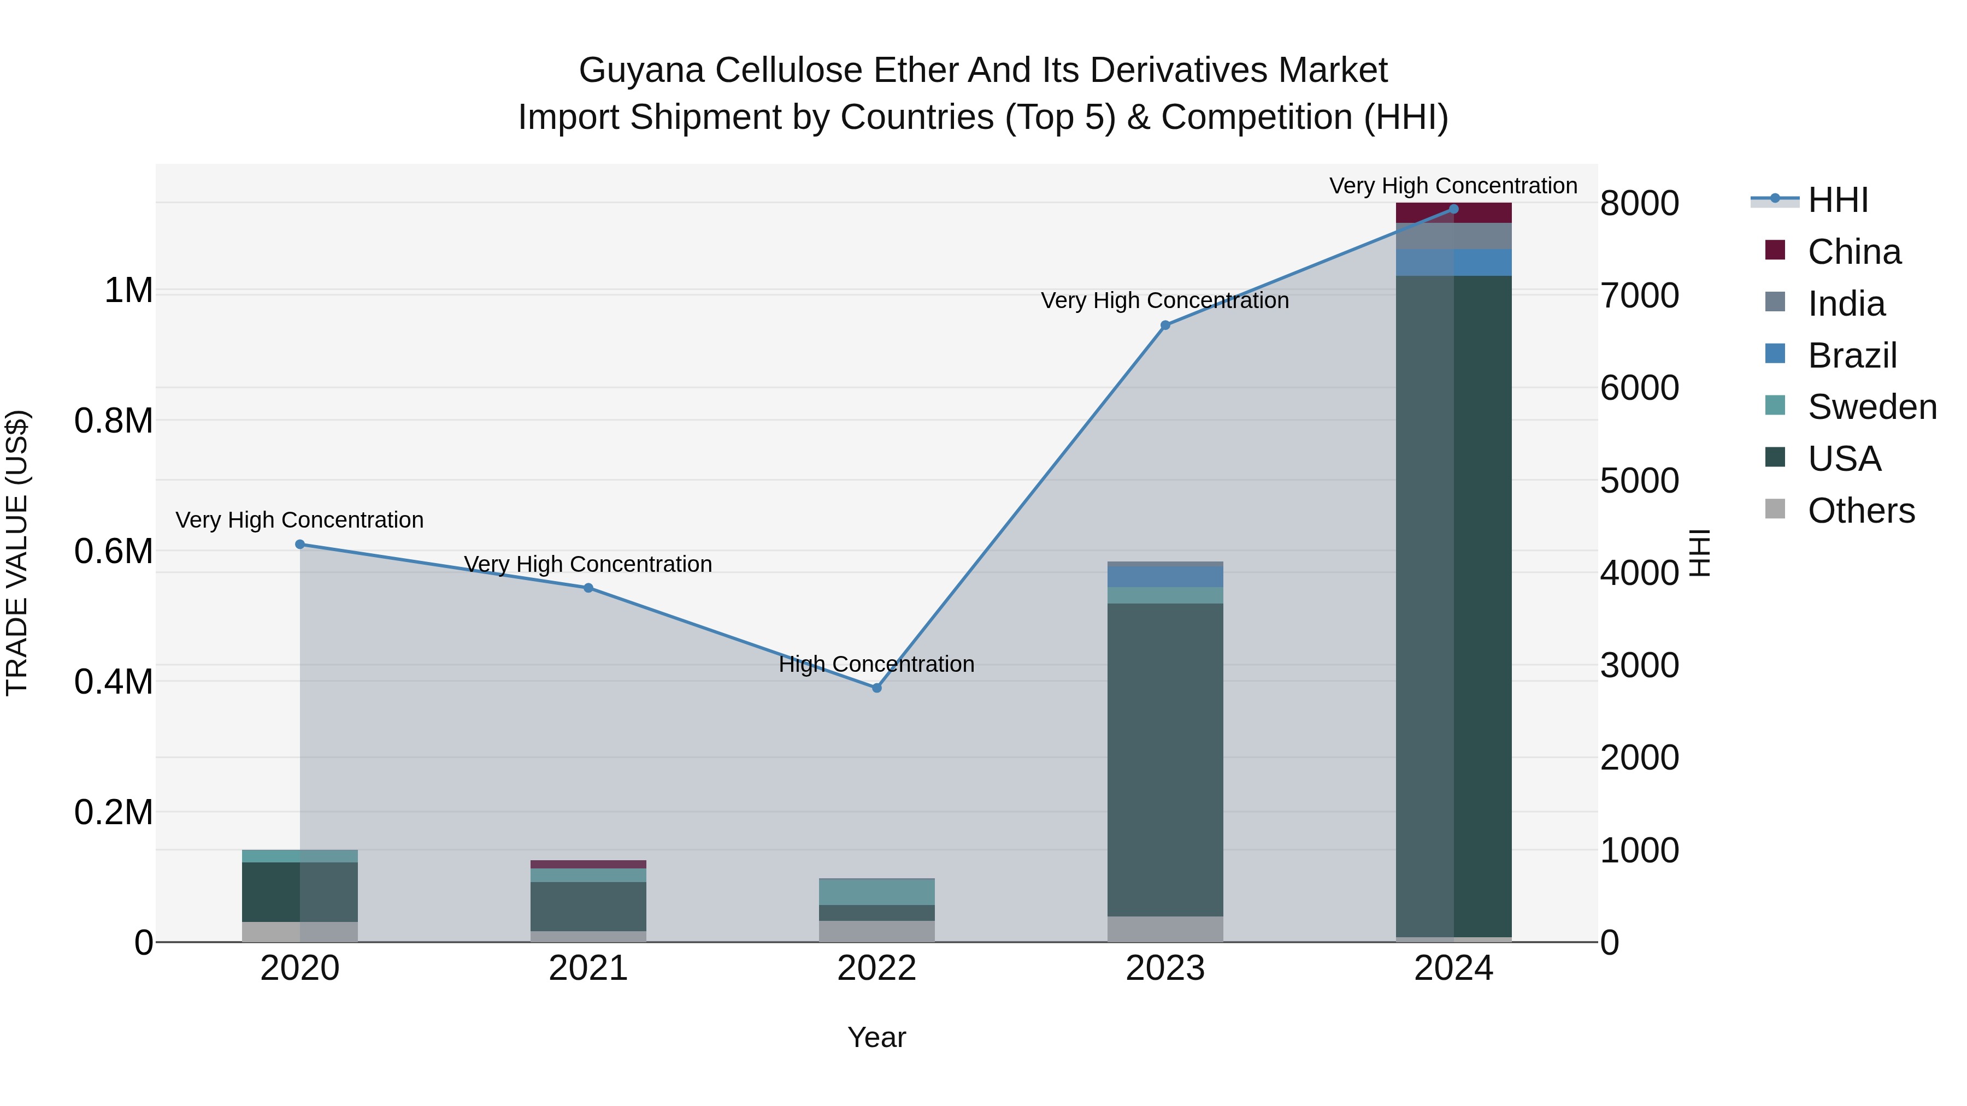Image resolution: width=1967 pixels, height=1106 pixels.
Task: Click the 2021 x-axis year label
Action: point(588,968)
